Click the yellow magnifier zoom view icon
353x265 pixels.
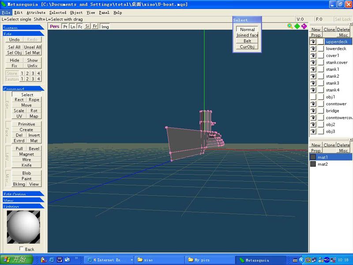pyautogui.click(x=290, y=26)
